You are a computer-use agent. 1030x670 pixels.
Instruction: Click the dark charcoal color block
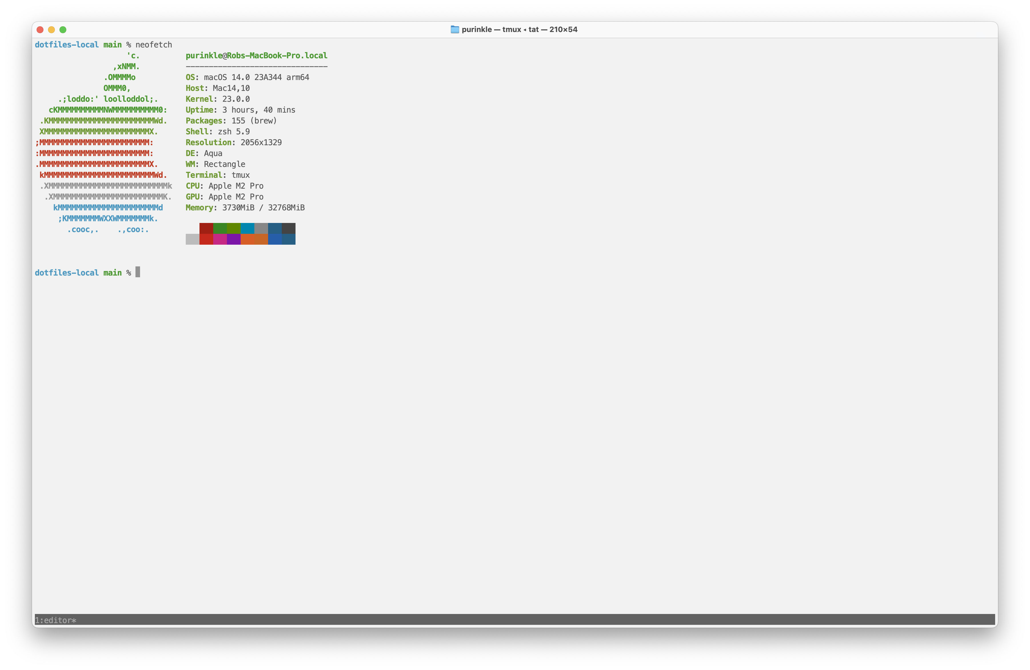coord(289,228)
